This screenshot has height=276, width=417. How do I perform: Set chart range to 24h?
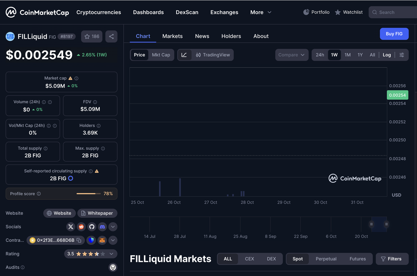pyautogui.click(x=320, y=55)
